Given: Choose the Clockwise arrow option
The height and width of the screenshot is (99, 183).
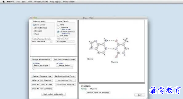Looking at the screenshot, I should pyautogui.click(x=58, y=28).
